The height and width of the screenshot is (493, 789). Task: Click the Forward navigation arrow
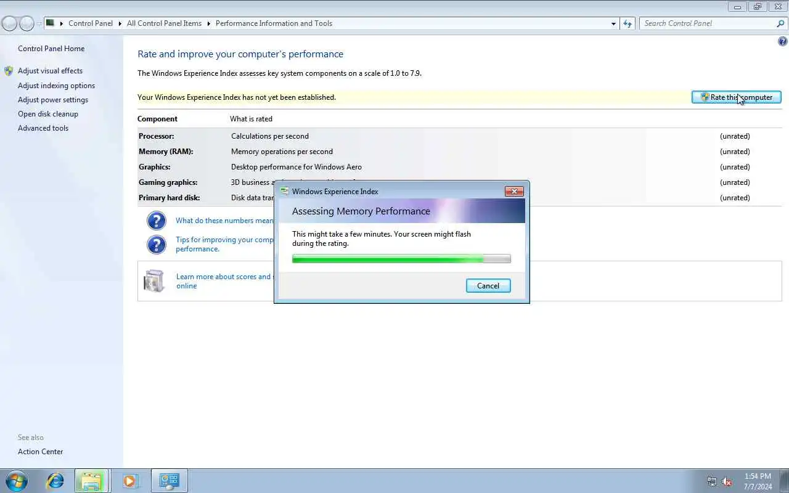pos(27,23)
